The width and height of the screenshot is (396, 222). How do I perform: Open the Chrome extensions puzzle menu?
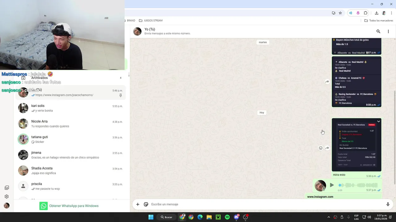(x=366, y=13)
